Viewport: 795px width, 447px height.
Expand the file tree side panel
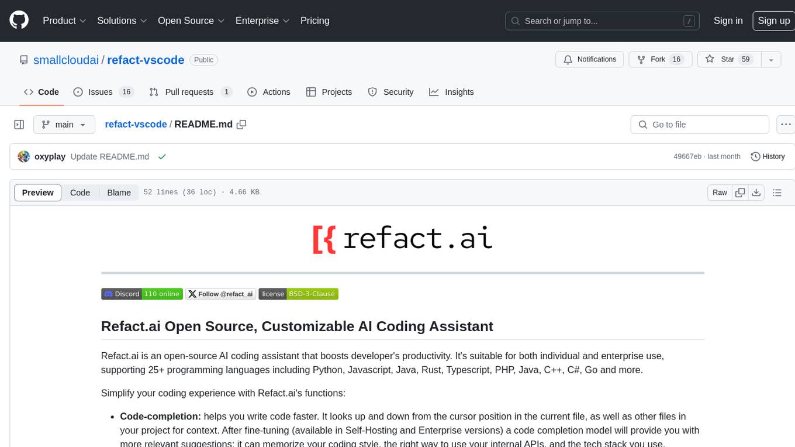[x=19, y=125]
